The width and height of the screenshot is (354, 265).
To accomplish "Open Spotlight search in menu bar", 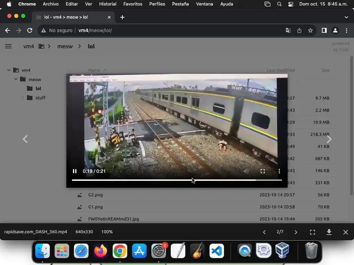I will point(279,4).
